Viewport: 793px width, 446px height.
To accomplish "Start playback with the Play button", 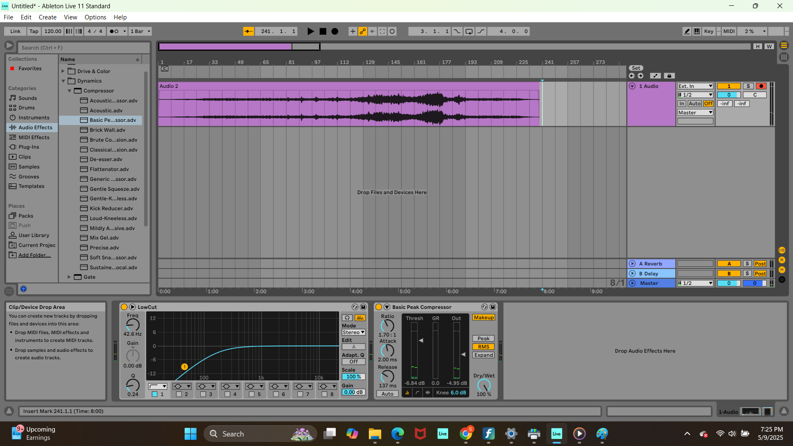I will 311,31.
